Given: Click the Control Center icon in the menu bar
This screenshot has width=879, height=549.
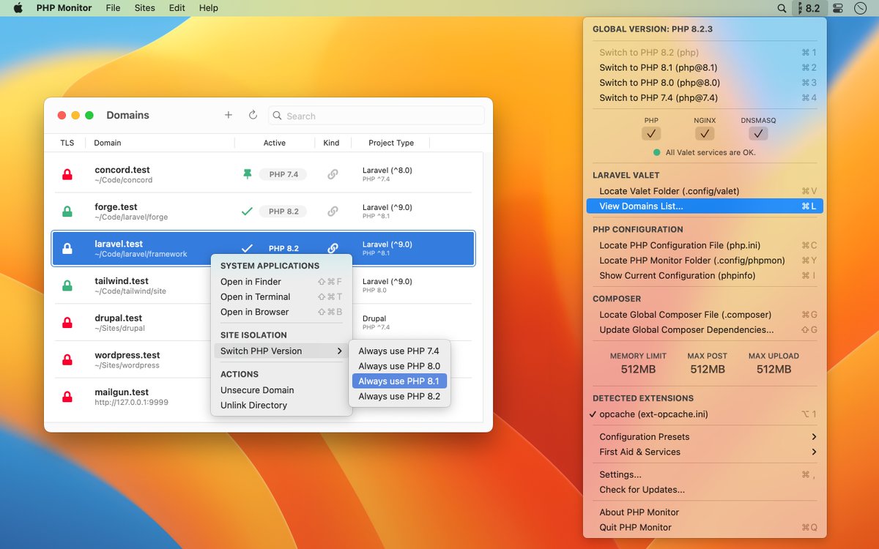Looking at the screenshot, I should pyautogui.click(x=837, y=8).
